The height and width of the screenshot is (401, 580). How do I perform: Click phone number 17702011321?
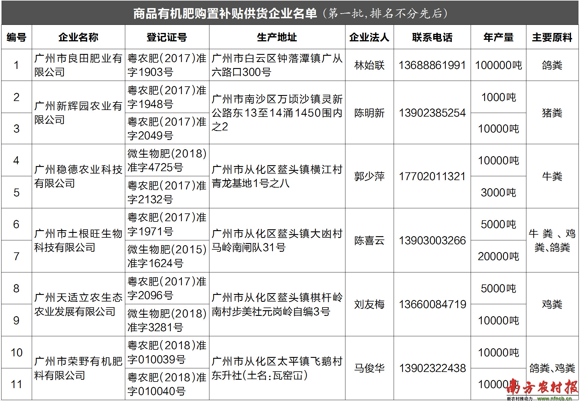point(432,176)
